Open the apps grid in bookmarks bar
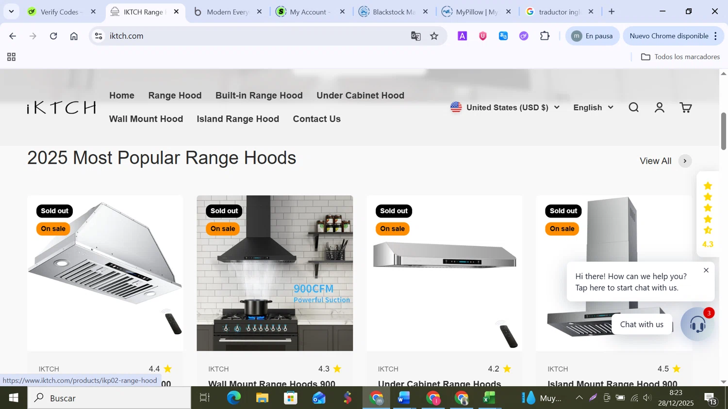This screenshot has width=728, height=409. coord(12,57)
